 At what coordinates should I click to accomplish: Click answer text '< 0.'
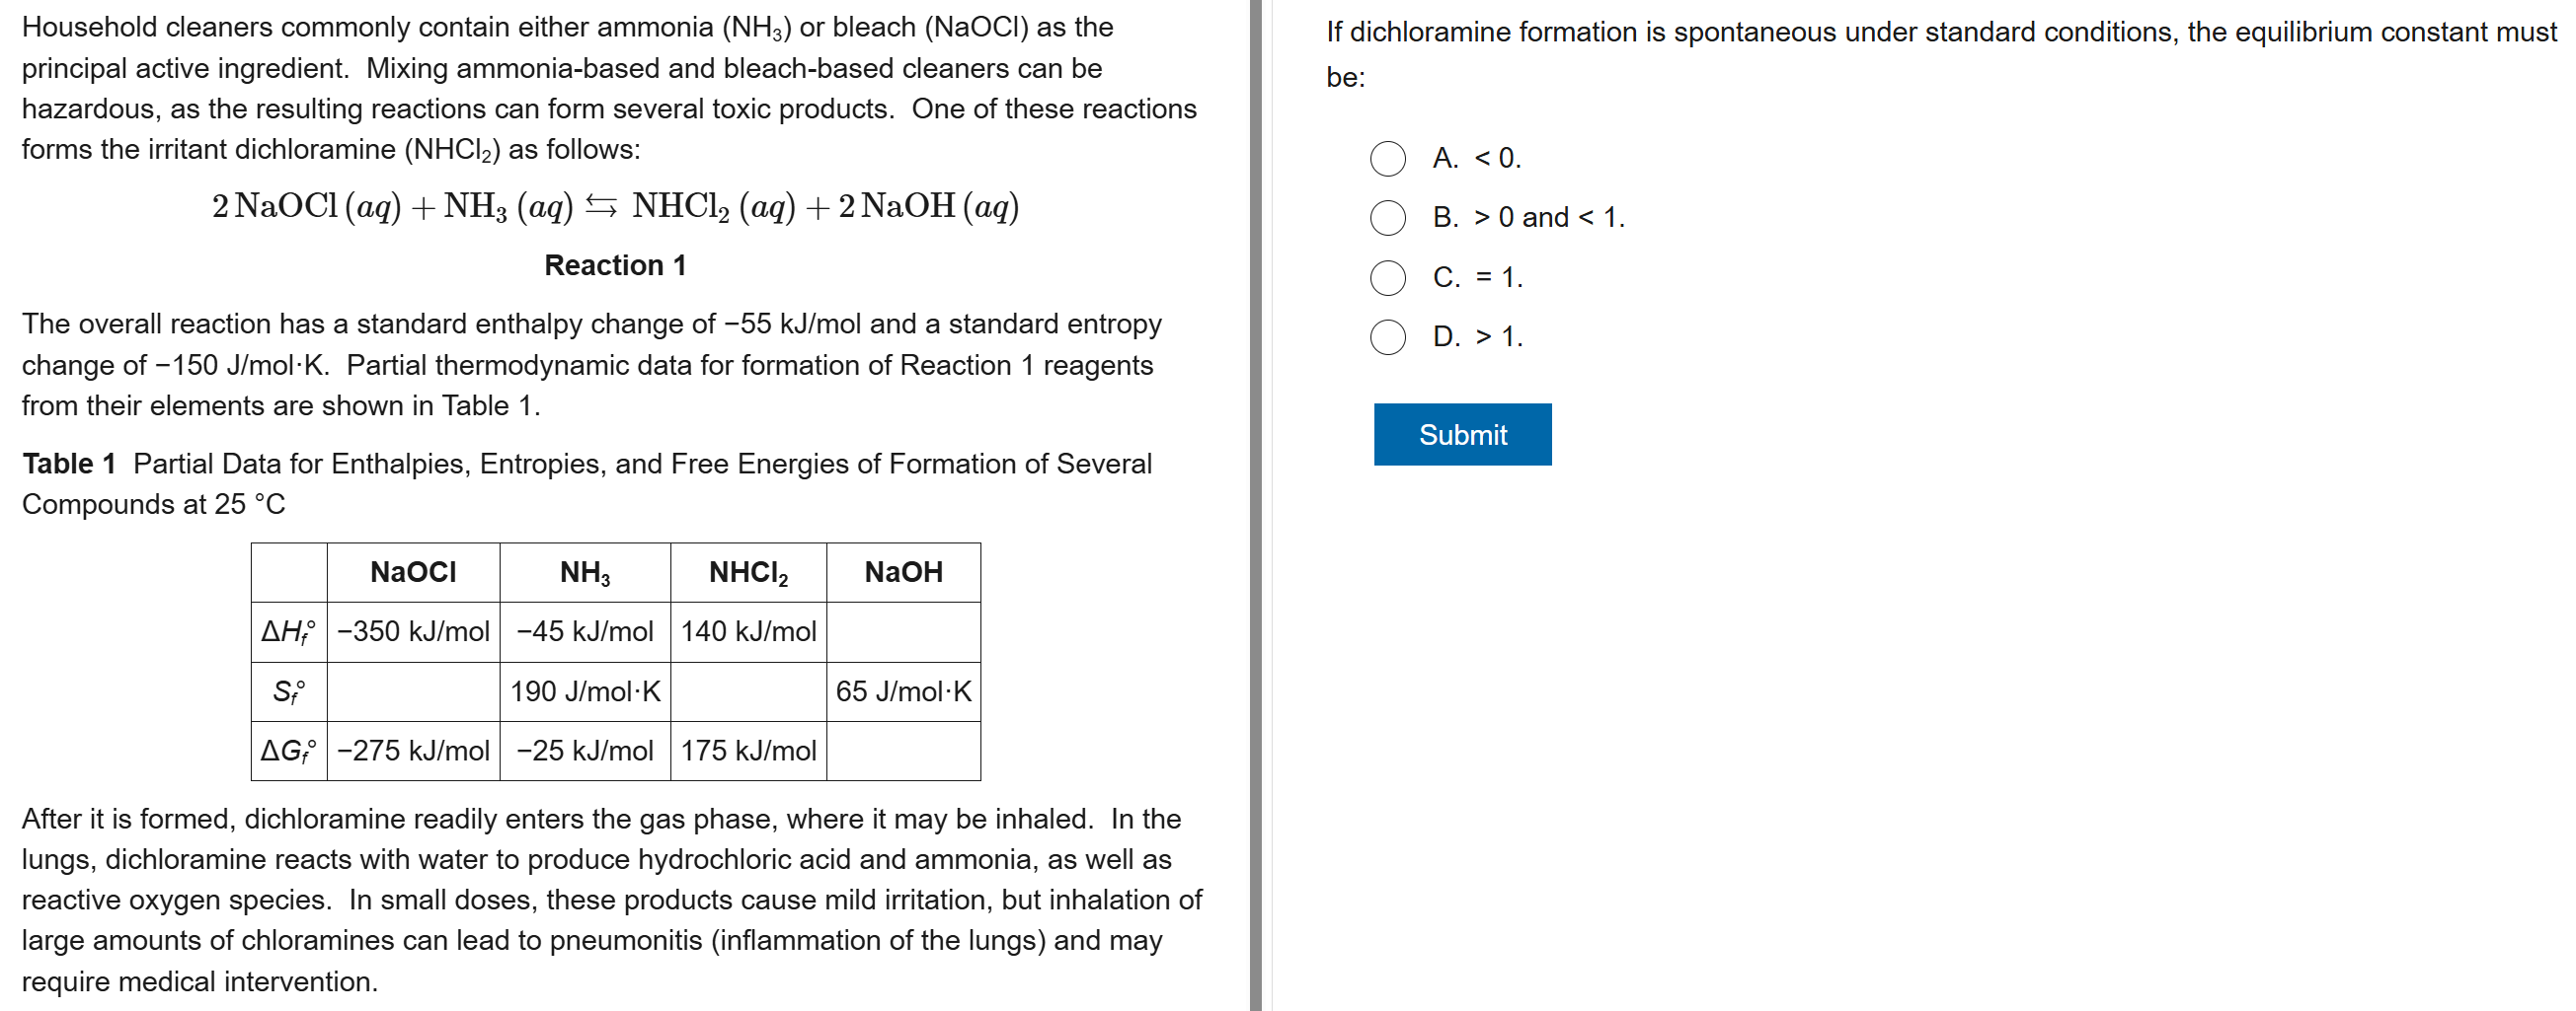click(x=1497, y=159)
